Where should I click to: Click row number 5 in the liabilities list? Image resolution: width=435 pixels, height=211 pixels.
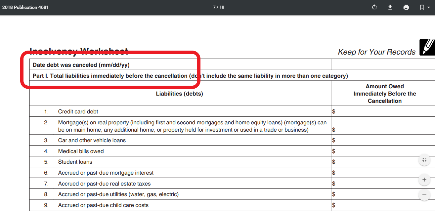[46, 162]
